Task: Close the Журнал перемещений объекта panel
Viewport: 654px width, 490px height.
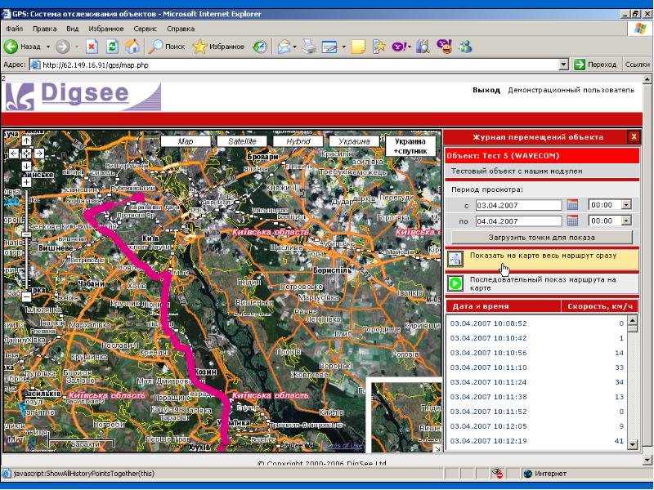Action: pyautogui.click(x=634, y=137)
